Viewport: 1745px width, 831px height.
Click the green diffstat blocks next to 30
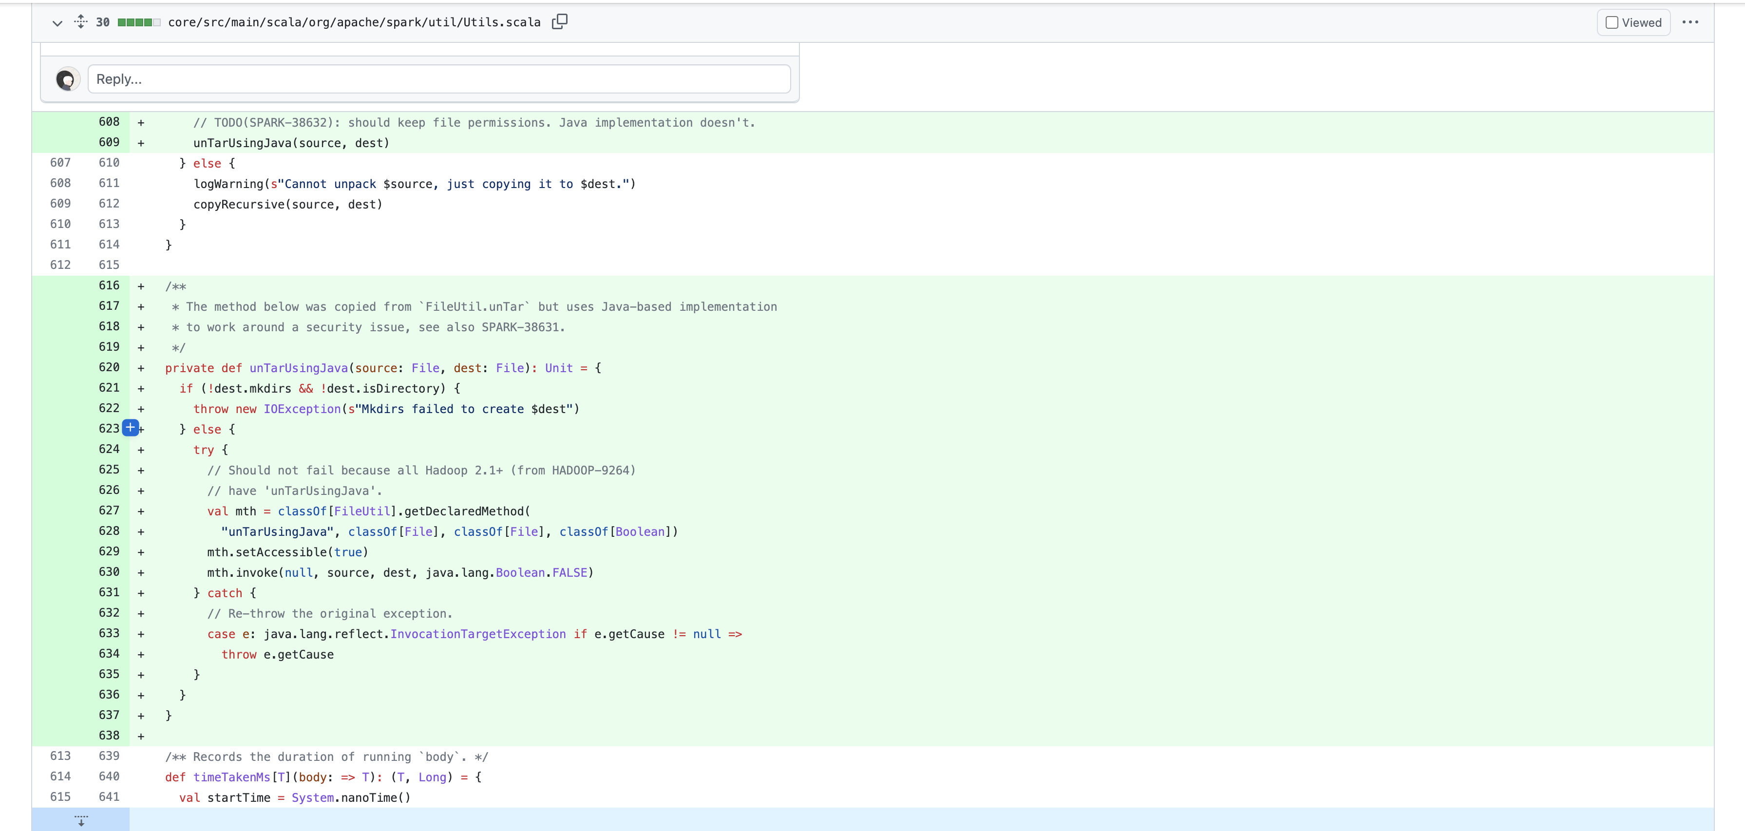[138, 22]
